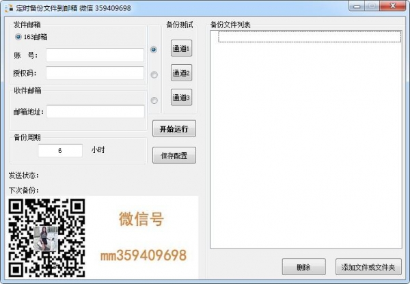The image size is (410, 284).
Task: Click the maximize window button
Action: [372, 6]
